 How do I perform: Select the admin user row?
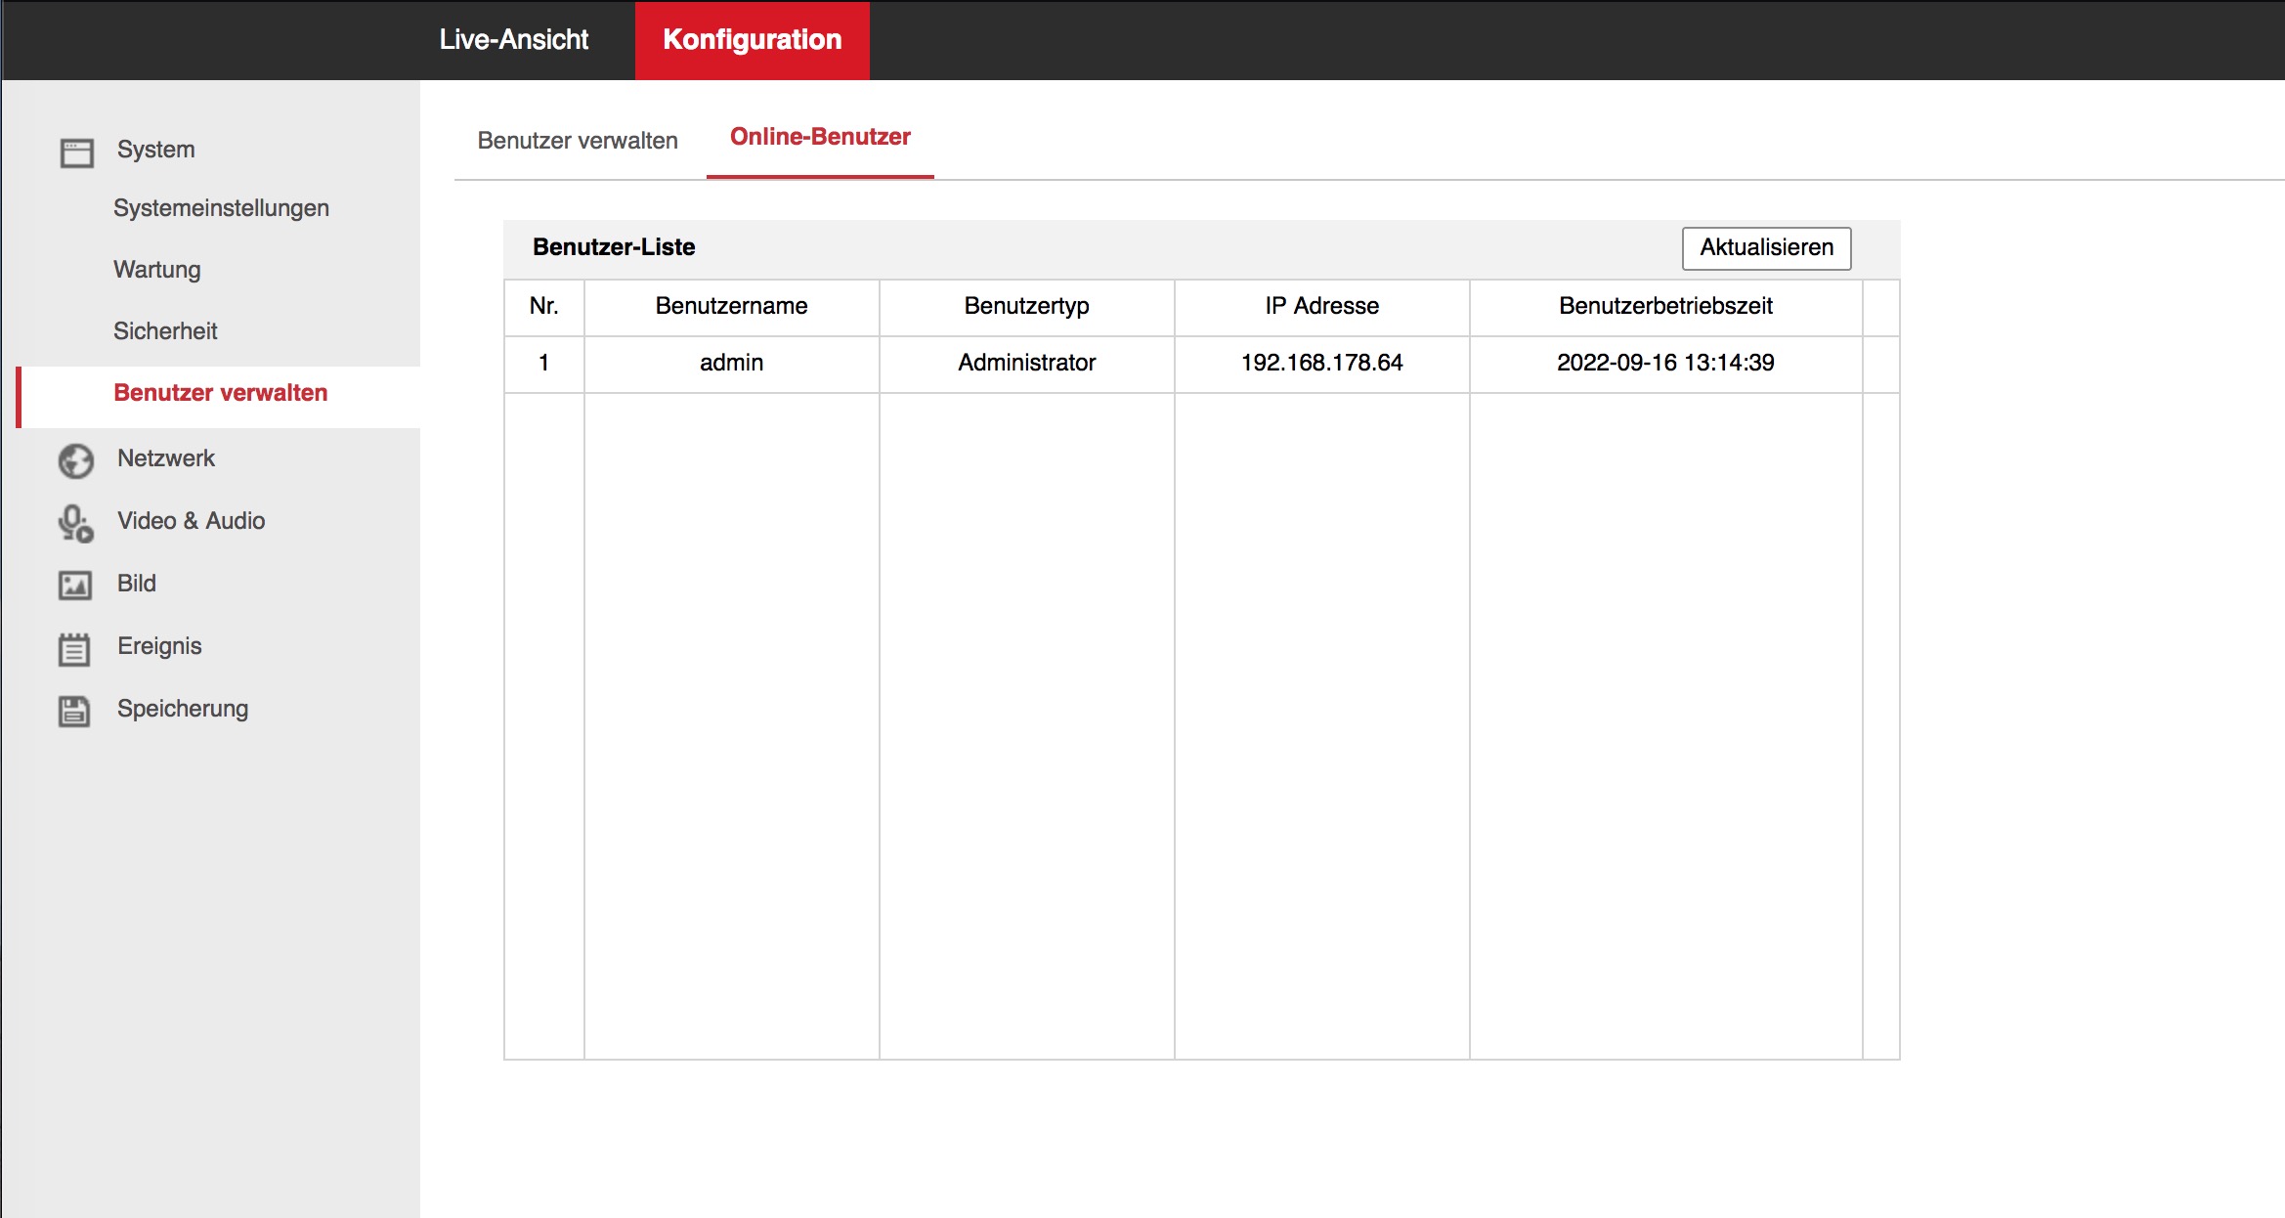731,363
